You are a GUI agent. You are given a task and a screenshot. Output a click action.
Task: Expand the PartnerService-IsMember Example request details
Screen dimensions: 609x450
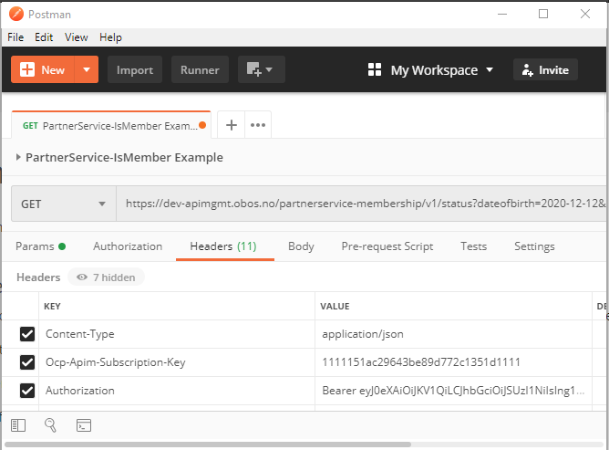click(19, 157)
